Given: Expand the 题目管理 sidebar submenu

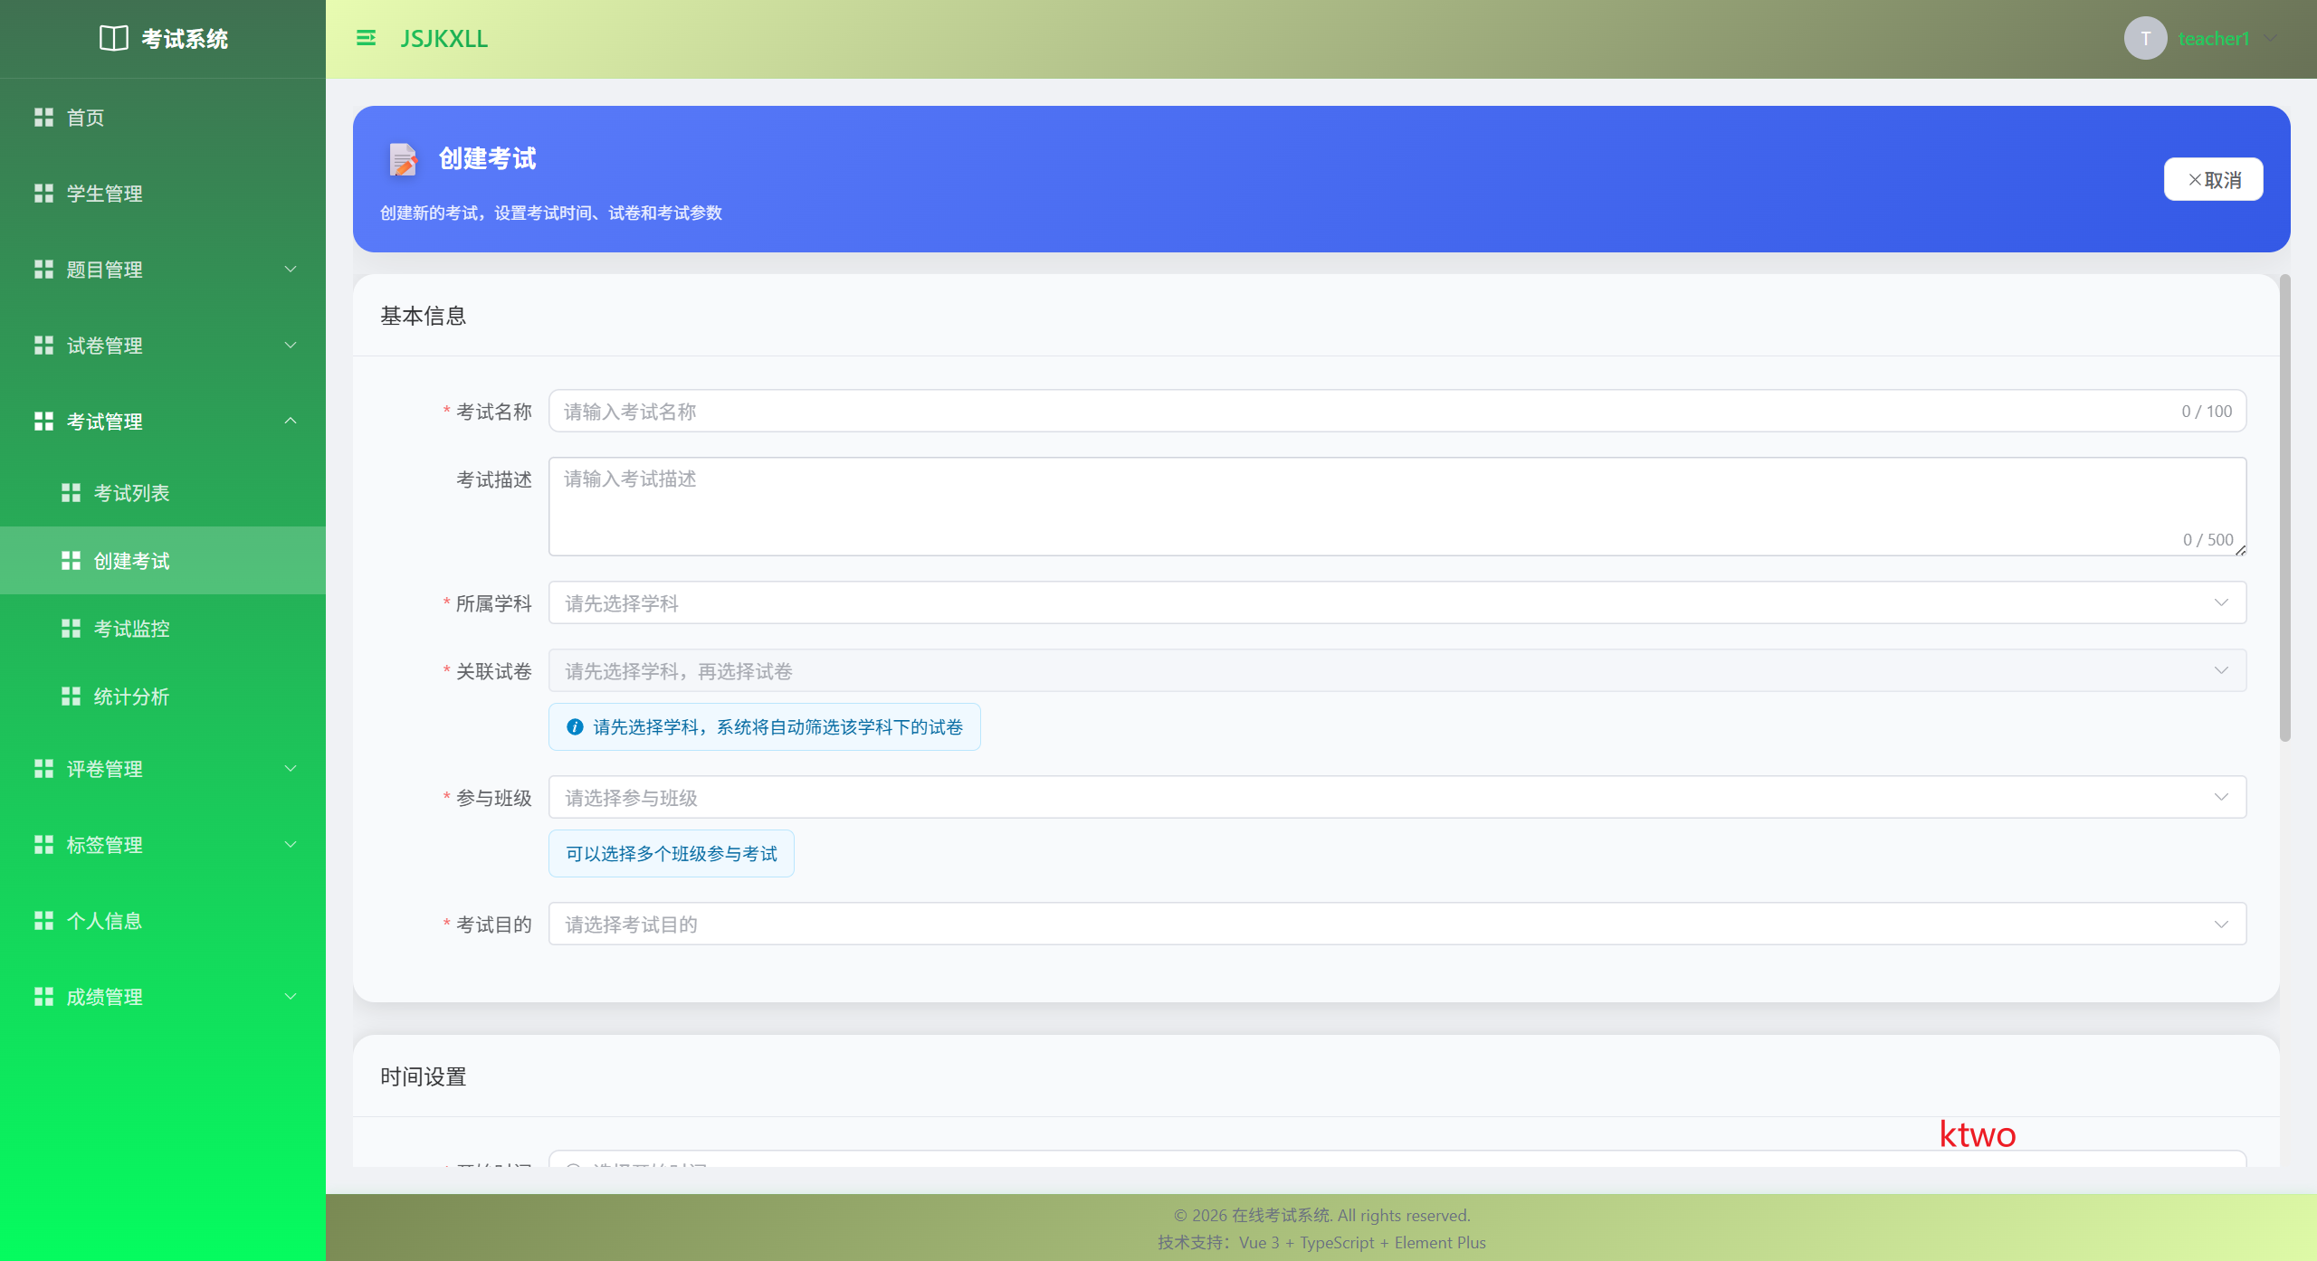Looking at the screenshot, I should (163, 270).
